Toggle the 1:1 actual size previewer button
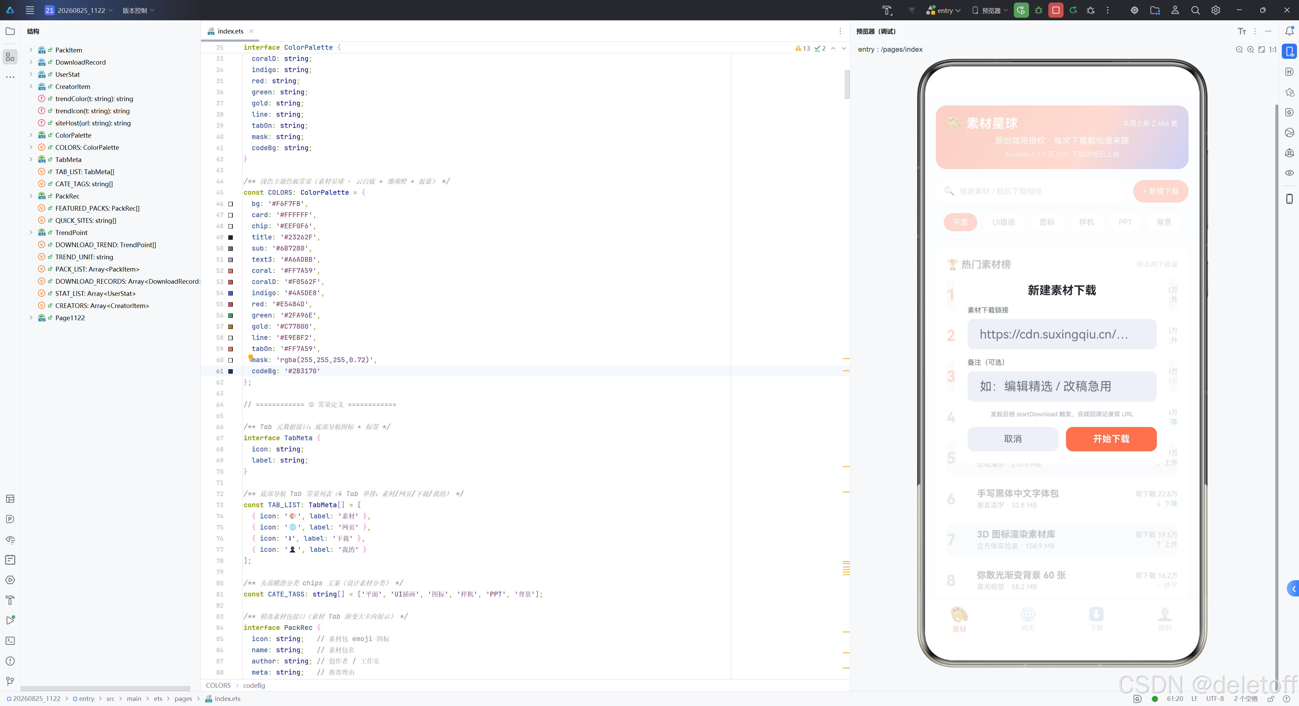This screenshot has height=706, width=1299. coord(1273,49)
